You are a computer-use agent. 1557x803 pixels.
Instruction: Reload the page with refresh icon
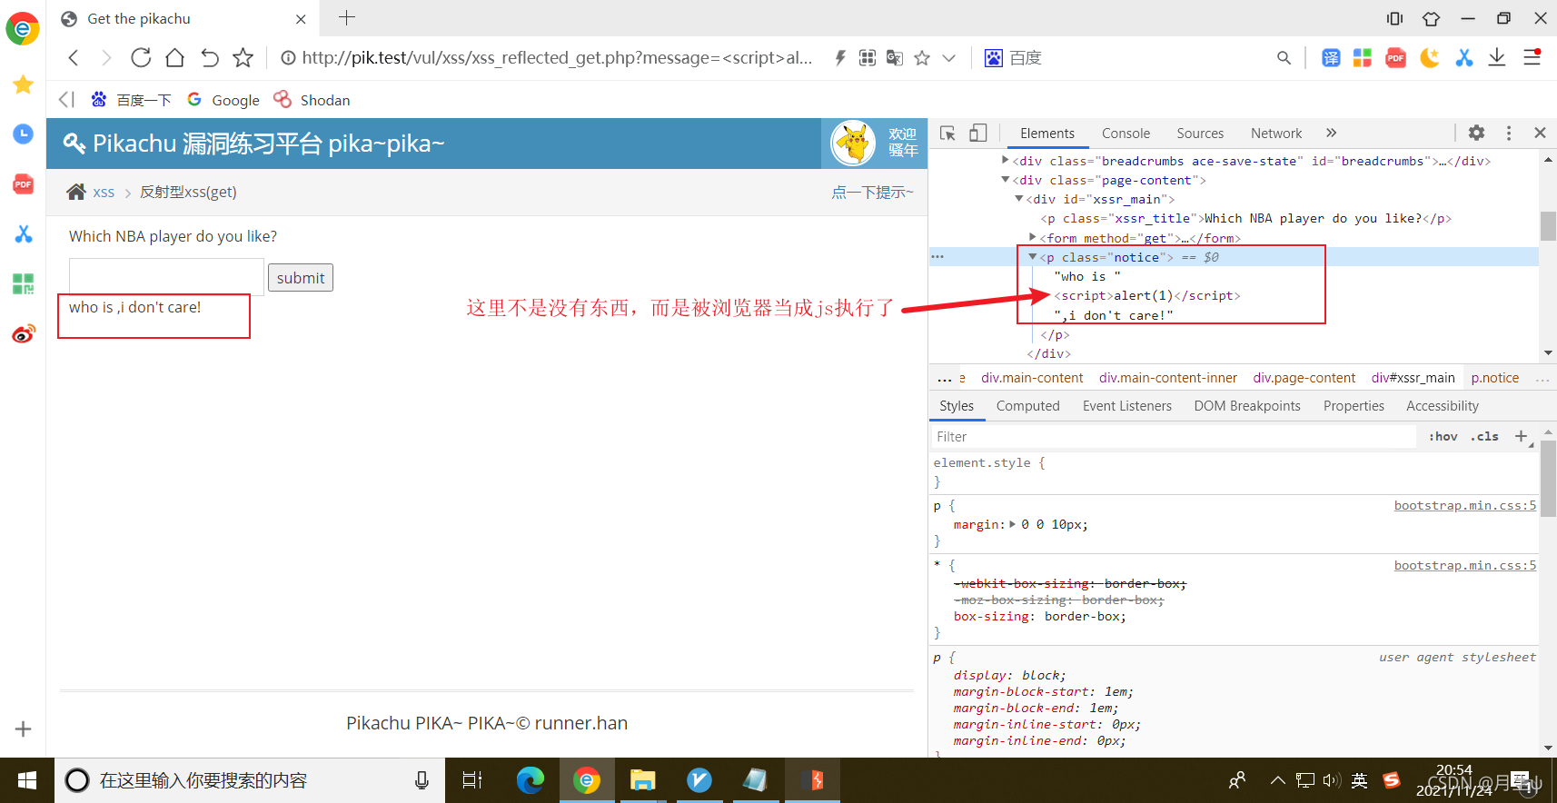point(141,58)
